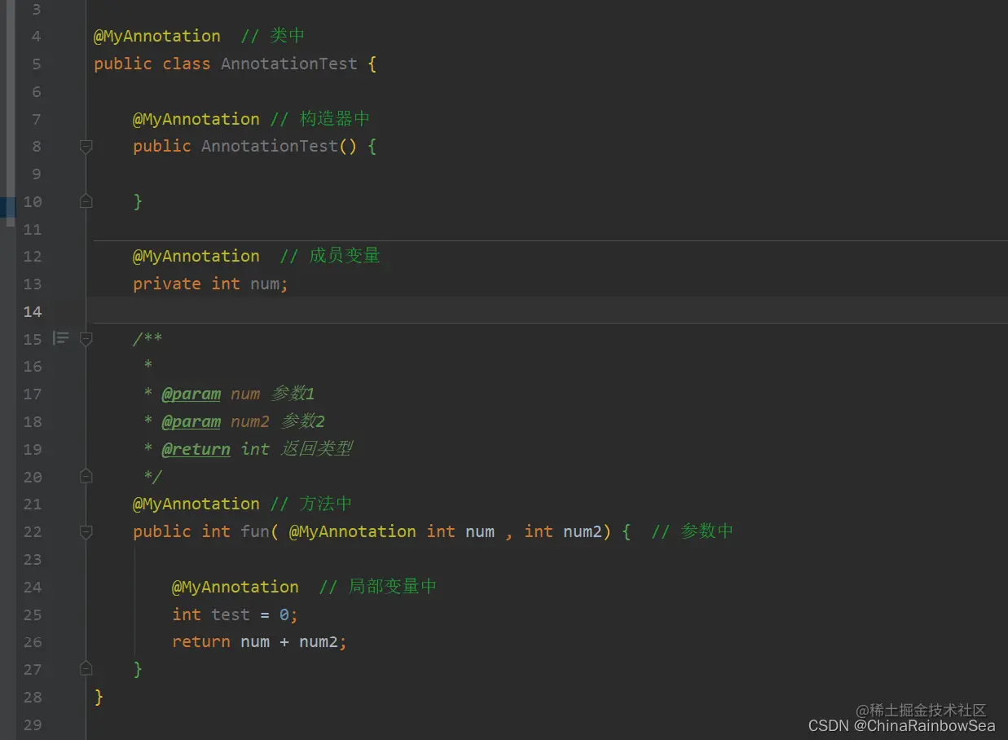The image size is (1008, 740).
Task: Click the fold end marker on line 10
Action: click(x=86, y=200)
